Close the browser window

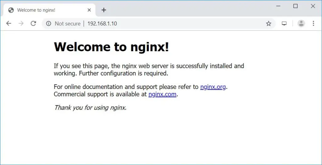pyautogui.click(x=313, y=6)
